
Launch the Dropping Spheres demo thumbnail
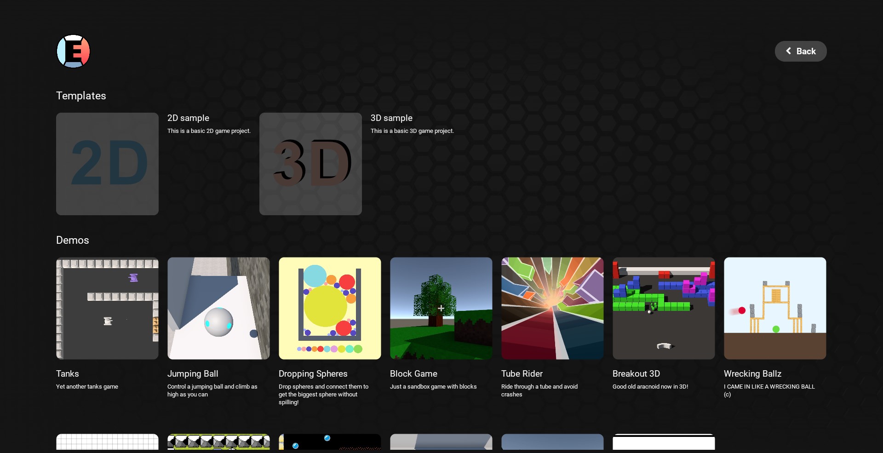(x=330, y=308)
